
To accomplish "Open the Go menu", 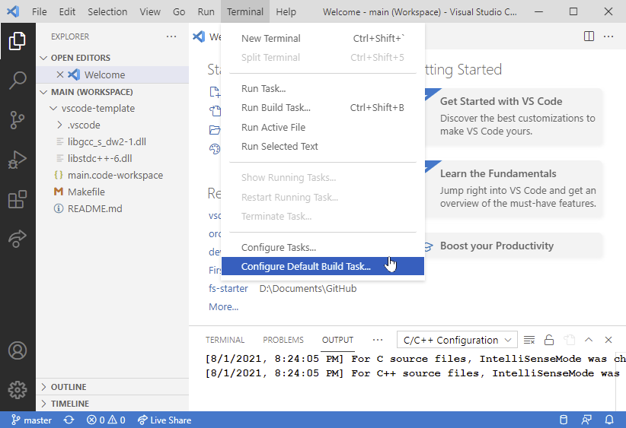I will pos(179,11).
